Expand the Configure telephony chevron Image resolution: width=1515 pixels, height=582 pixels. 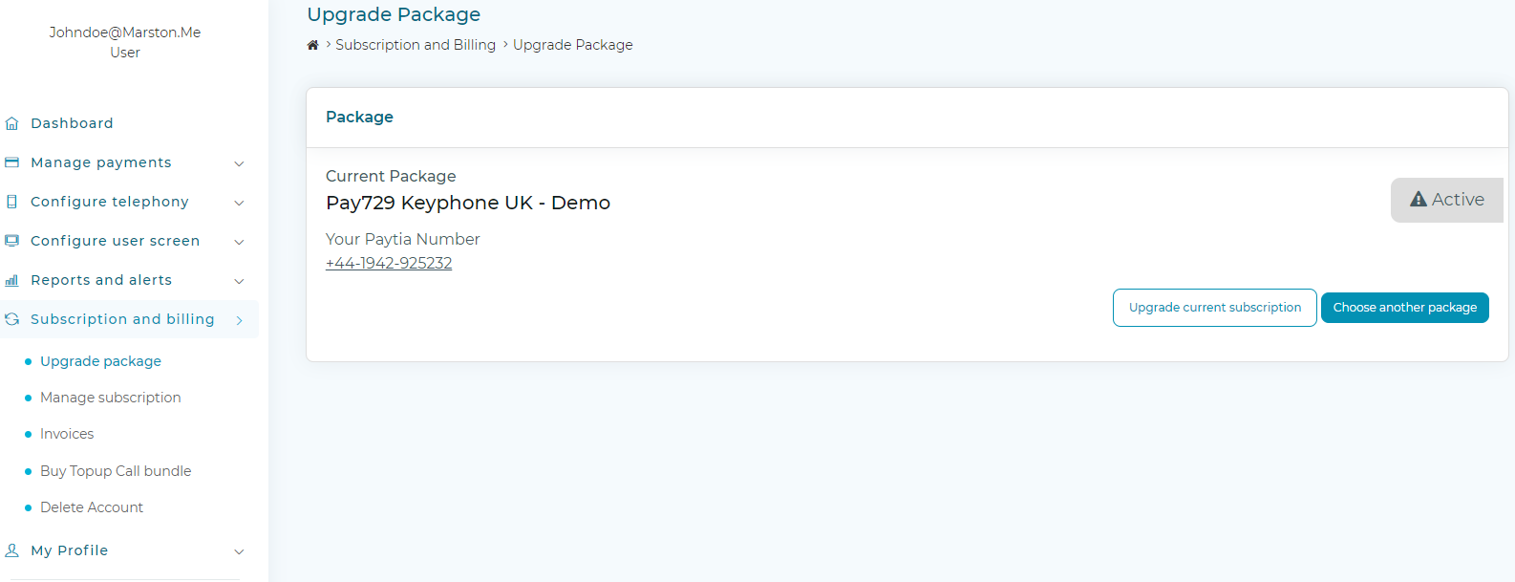click(239, 203)
